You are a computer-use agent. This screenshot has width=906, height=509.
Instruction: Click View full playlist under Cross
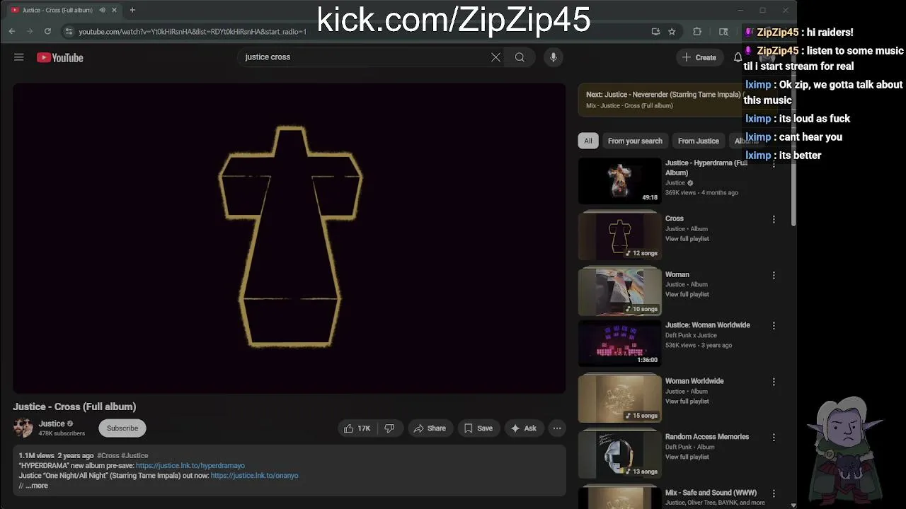coord(687,239)
